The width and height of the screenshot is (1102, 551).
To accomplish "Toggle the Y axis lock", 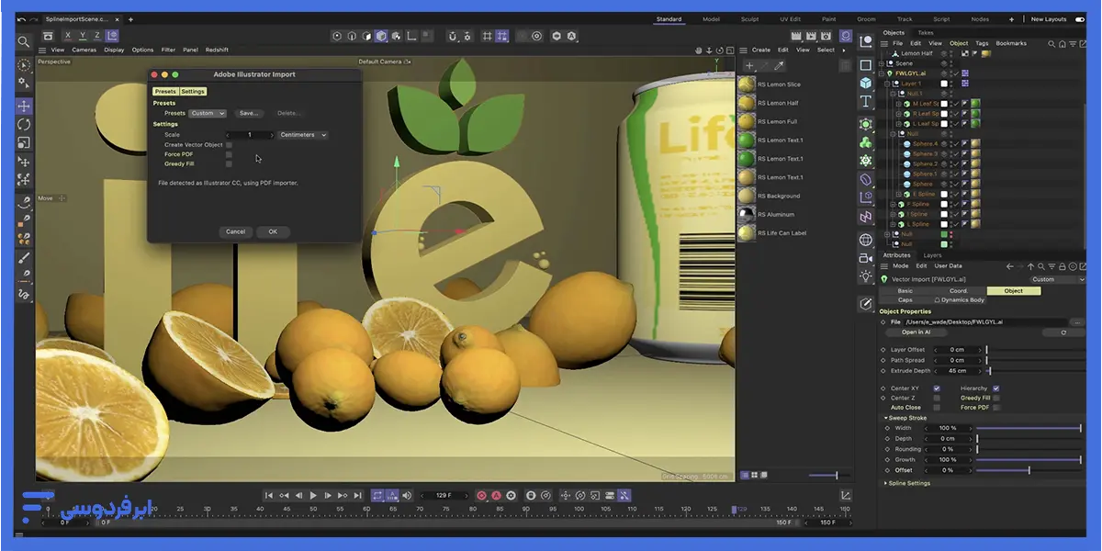I will coord(83,36).
